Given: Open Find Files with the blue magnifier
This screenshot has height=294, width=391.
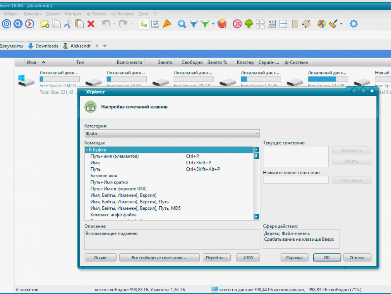Looking at the screenshot, I should [182, 24].
